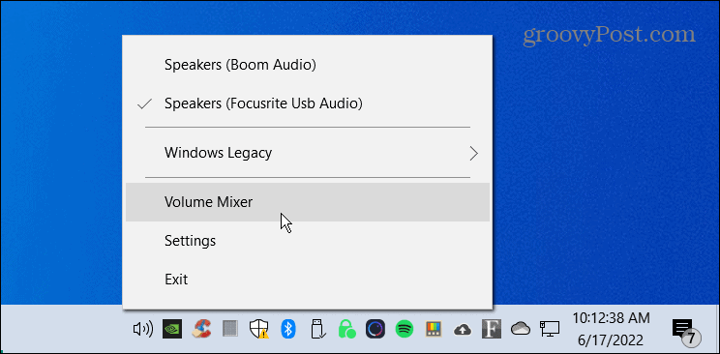Image resolution: width=720 pixels, height=354 pixels.
Task: Open the Windows Legacy submenu entry
Action: (308, 153)
